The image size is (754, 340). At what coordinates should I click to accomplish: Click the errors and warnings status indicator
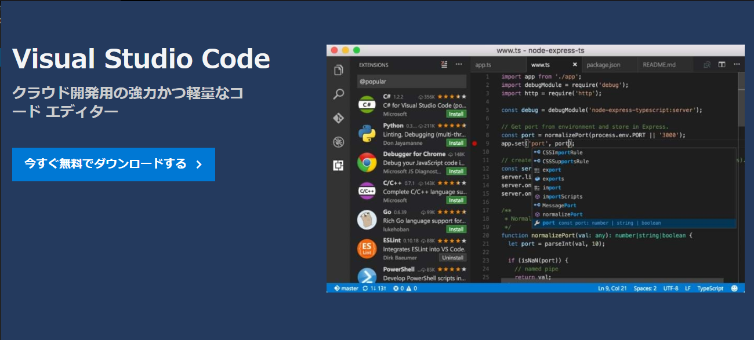pos(404,288)
